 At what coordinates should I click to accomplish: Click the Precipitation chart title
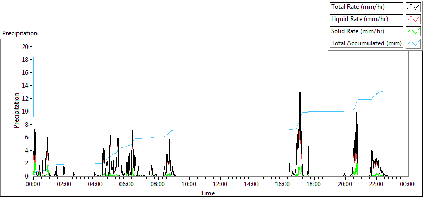[20, 33]
